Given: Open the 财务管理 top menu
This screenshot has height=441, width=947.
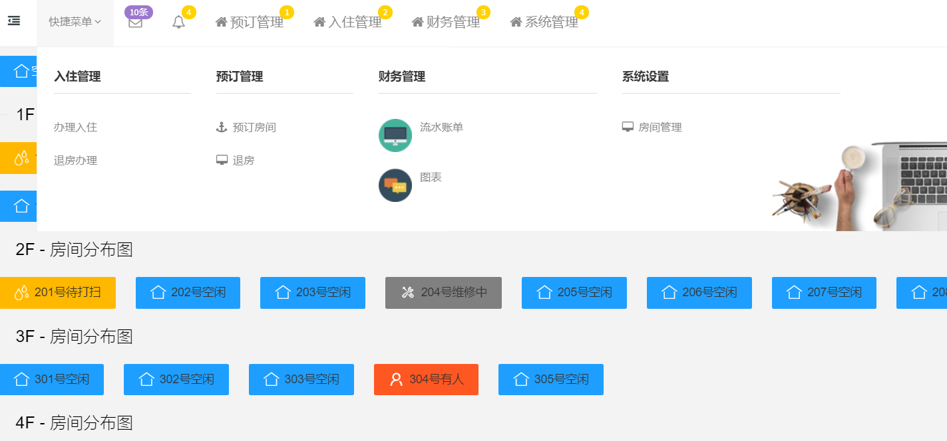Looking at the screenshot, I should tap(446, 23).
